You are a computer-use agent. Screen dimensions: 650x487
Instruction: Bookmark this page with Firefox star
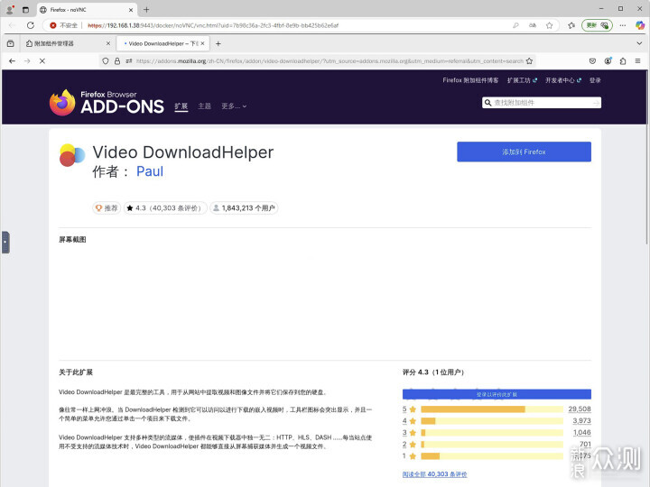[529, 61]
